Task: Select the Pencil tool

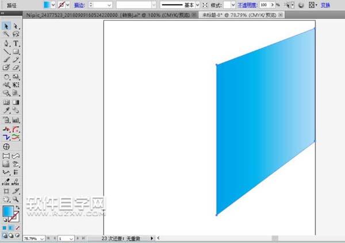Action: coord(16,59)
